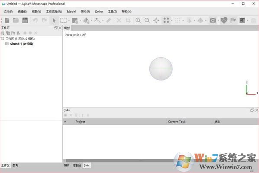This screenshot has width=259, height=173.
Task: Open Show Cameras dropdown arrow
Action: coord(218,20)
